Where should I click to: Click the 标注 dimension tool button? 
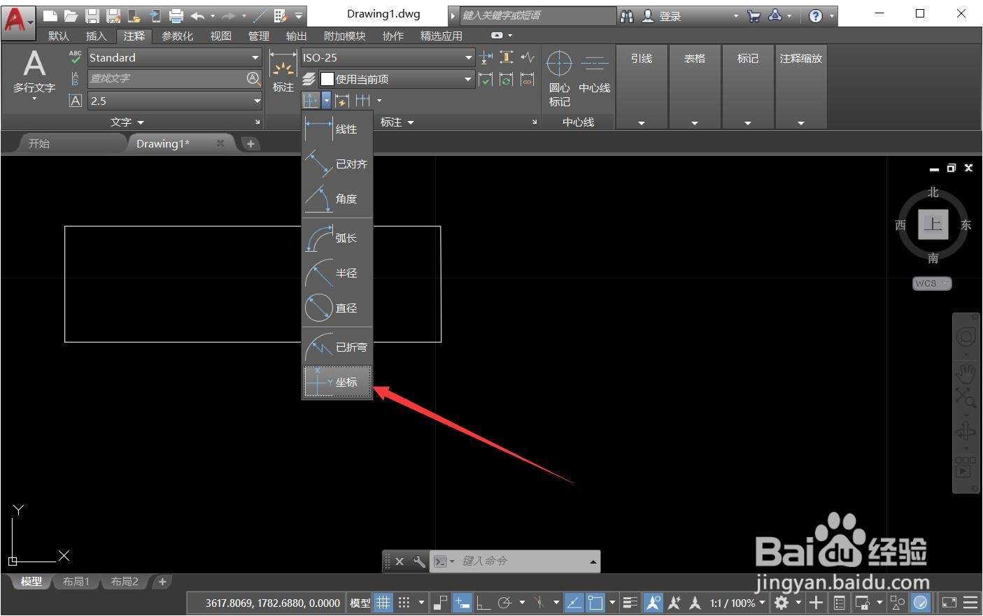[283, 72]
